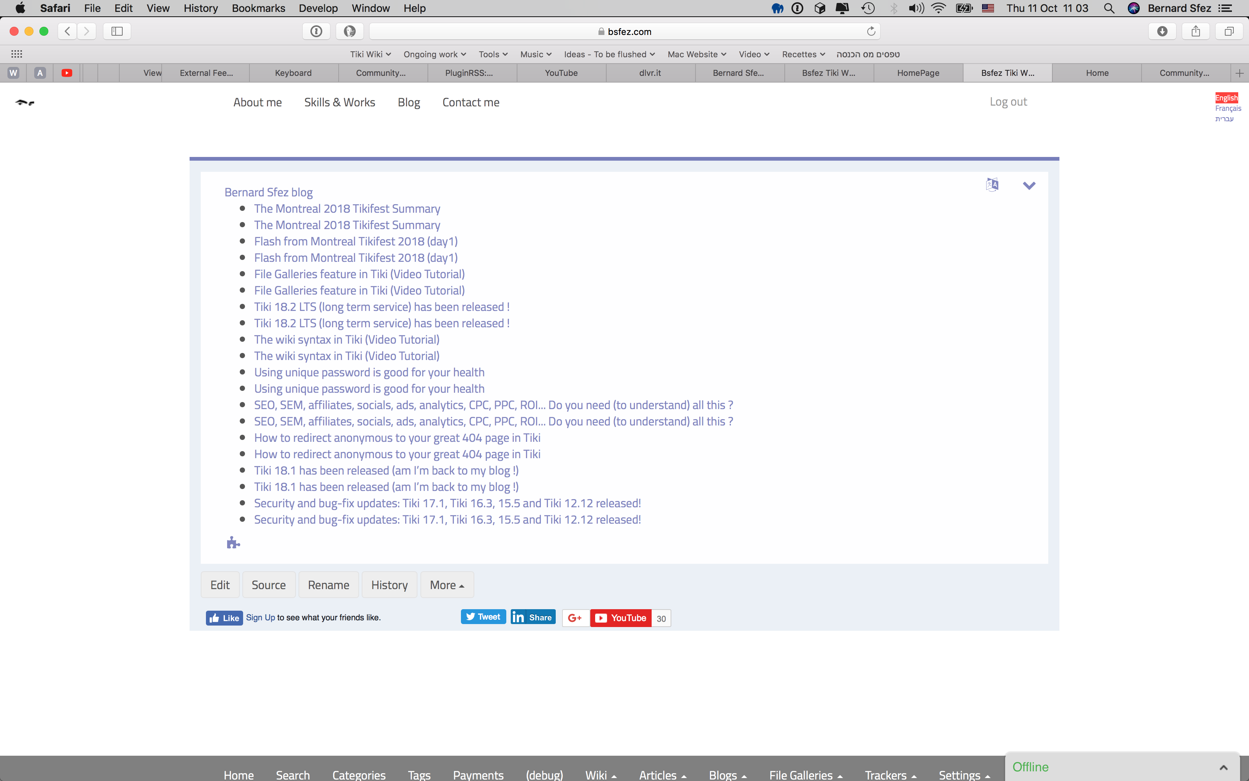Open a new tab with plus
Screen dimensions: 1249x781
(x=1240, y=73)
